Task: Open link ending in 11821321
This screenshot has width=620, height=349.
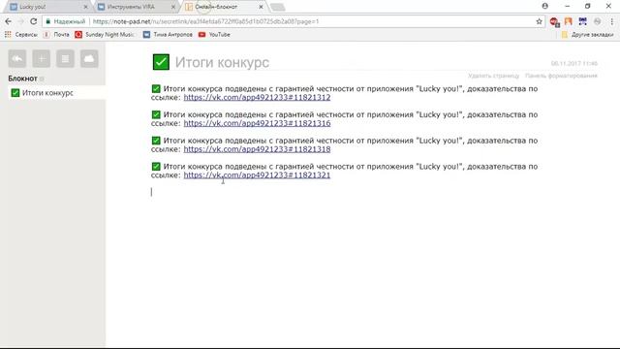Action: coord(257,175)
